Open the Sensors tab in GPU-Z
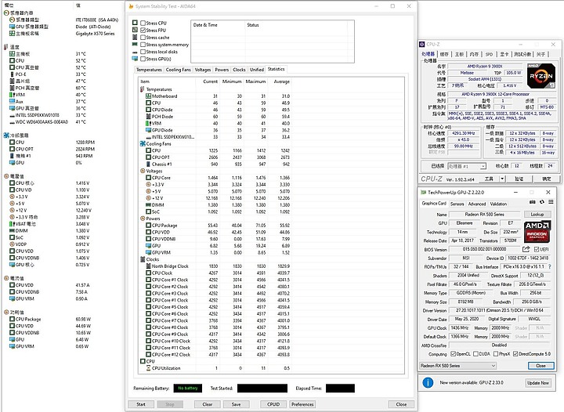The width and height of the screenshot is (564, 412). (457, 204)
